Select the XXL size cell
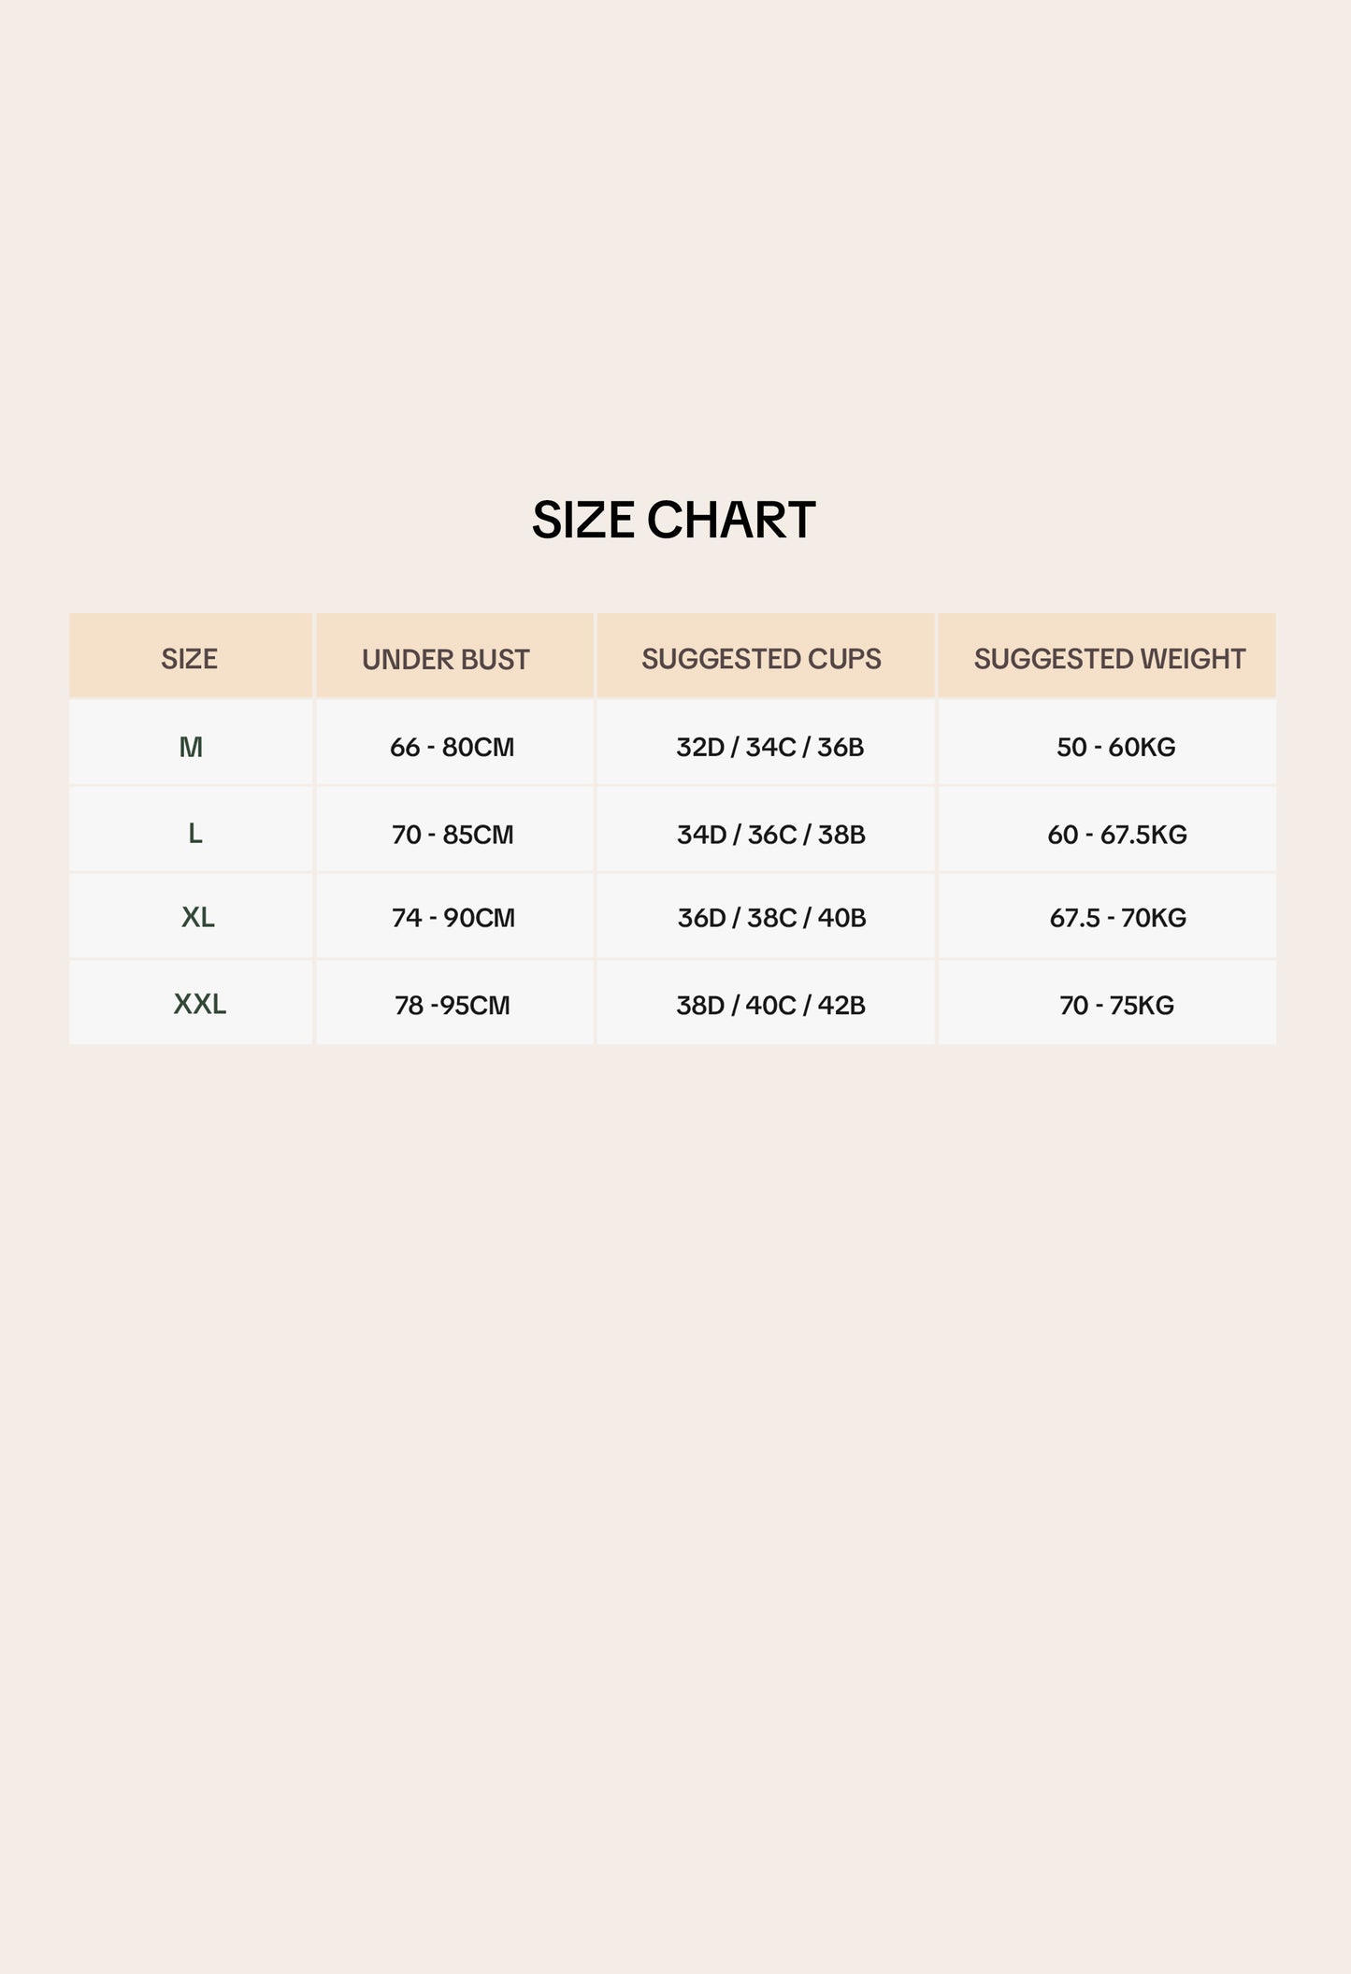 (x=191, y=1003)
